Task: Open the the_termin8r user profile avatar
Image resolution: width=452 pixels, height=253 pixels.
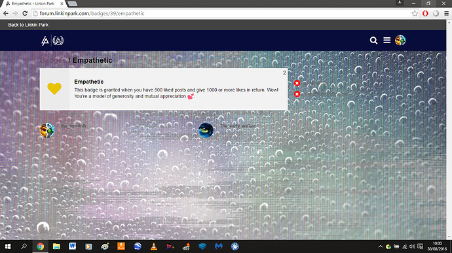Action: (47, 130)
